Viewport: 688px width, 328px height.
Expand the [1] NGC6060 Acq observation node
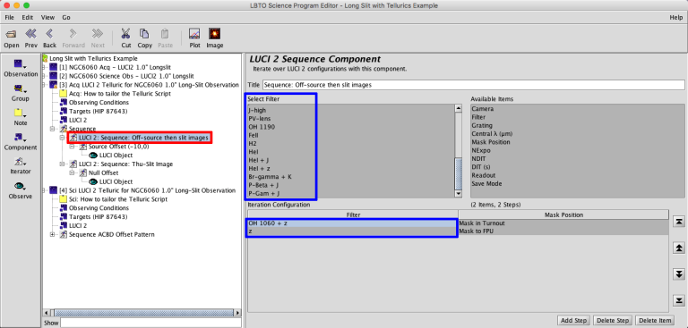pyautogui.click(x=44, y=67)
